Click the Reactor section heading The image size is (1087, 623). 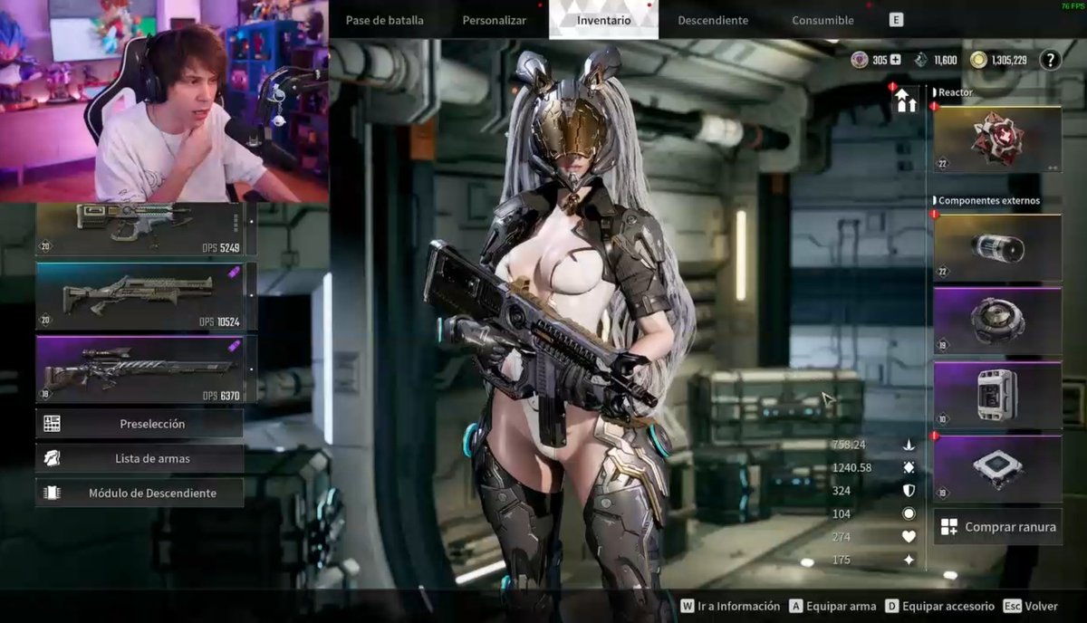tap(955, 92)
